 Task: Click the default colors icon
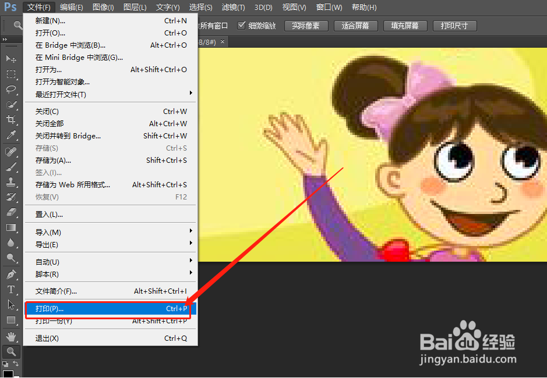[5, 363]
